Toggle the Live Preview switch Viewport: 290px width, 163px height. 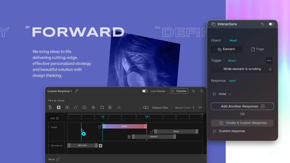pos(145,91)
